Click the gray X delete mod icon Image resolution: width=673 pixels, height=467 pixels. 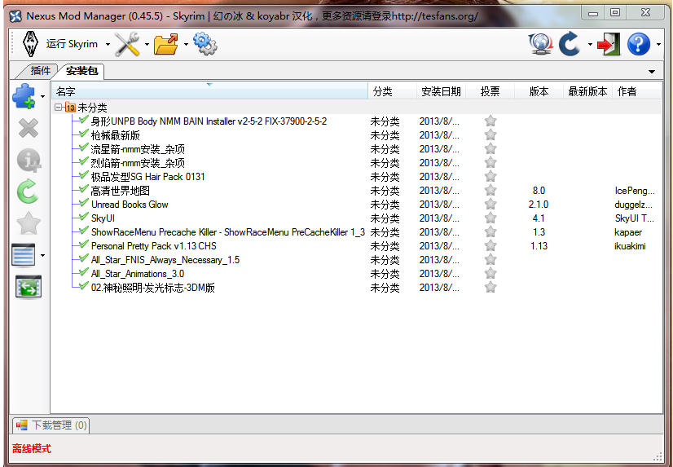tap(29, 128)
